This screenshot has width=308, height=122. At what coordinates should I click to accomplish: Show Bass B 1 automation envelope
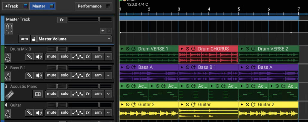77,75
